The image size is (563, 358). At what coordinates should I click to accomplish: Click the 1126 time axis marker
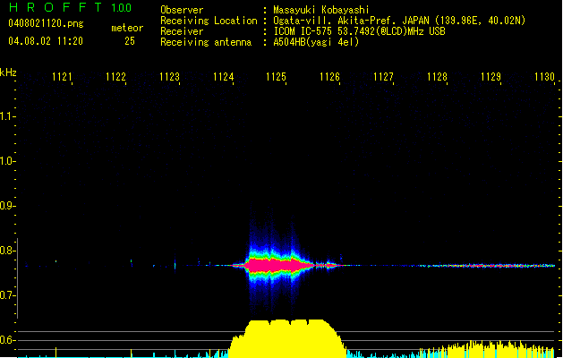[x=329, y=77]
